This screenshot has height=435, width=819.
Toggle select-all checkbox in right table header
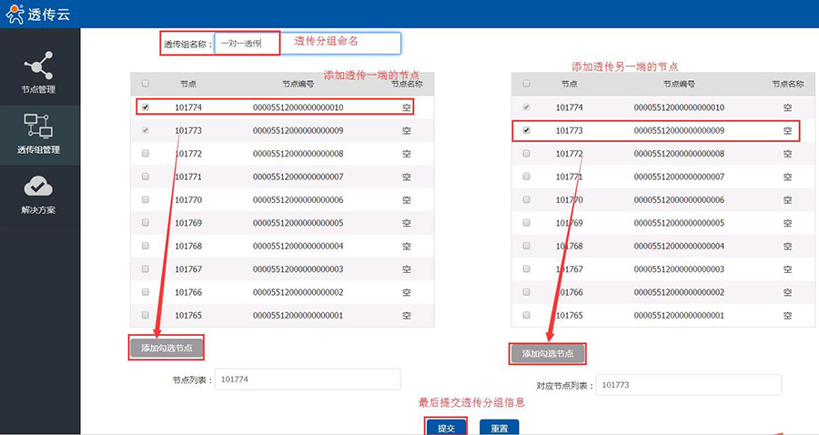(526, 84)
